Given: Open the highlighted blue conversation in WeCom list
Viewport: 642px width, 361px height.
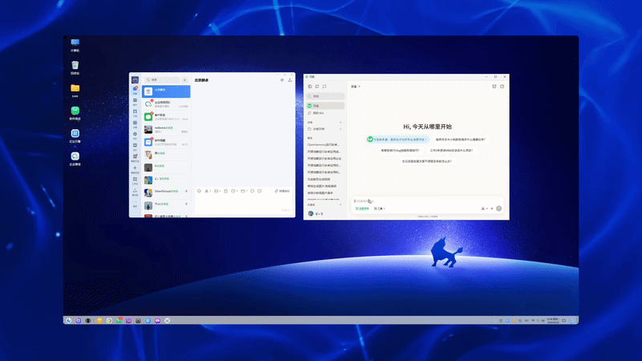Looking at the screenshot, I should pos(166,91).
